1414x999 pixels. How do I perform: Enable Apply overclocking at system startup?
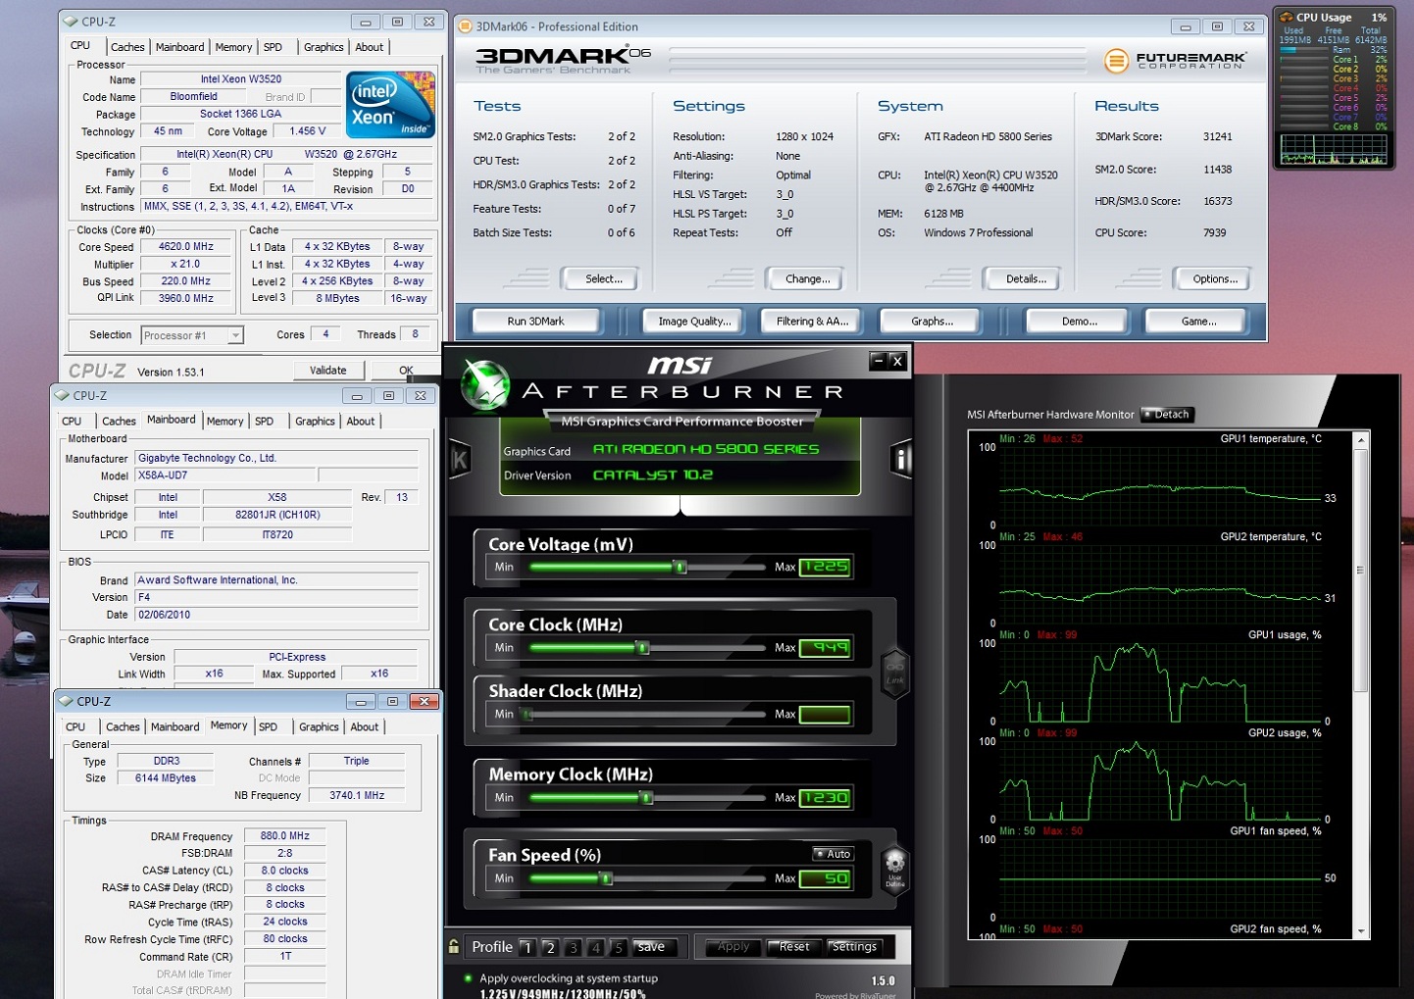(468, 978)
